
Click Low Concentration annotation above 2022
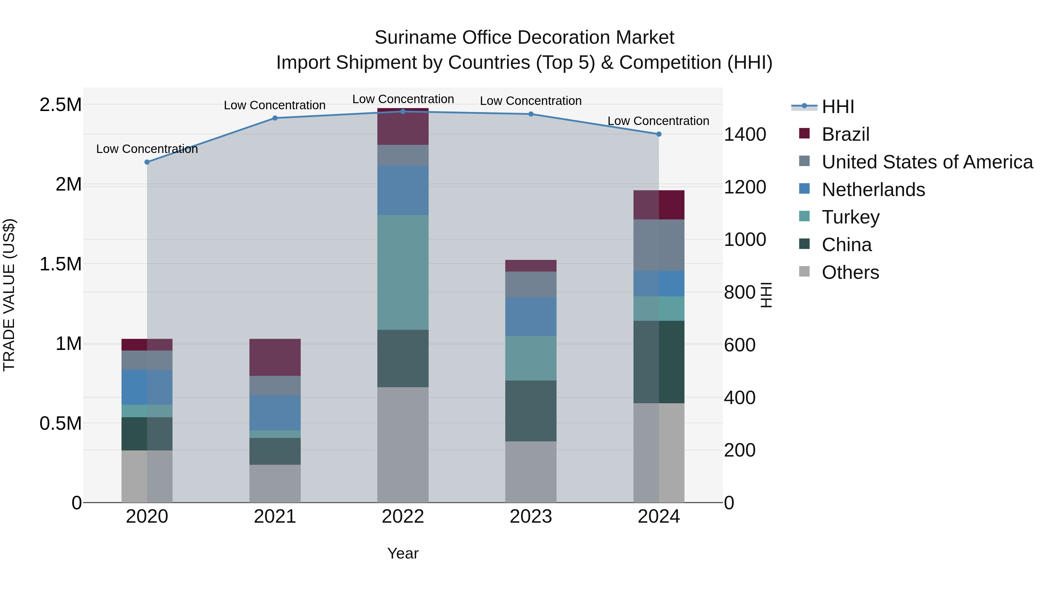click(x=403, y=99)
